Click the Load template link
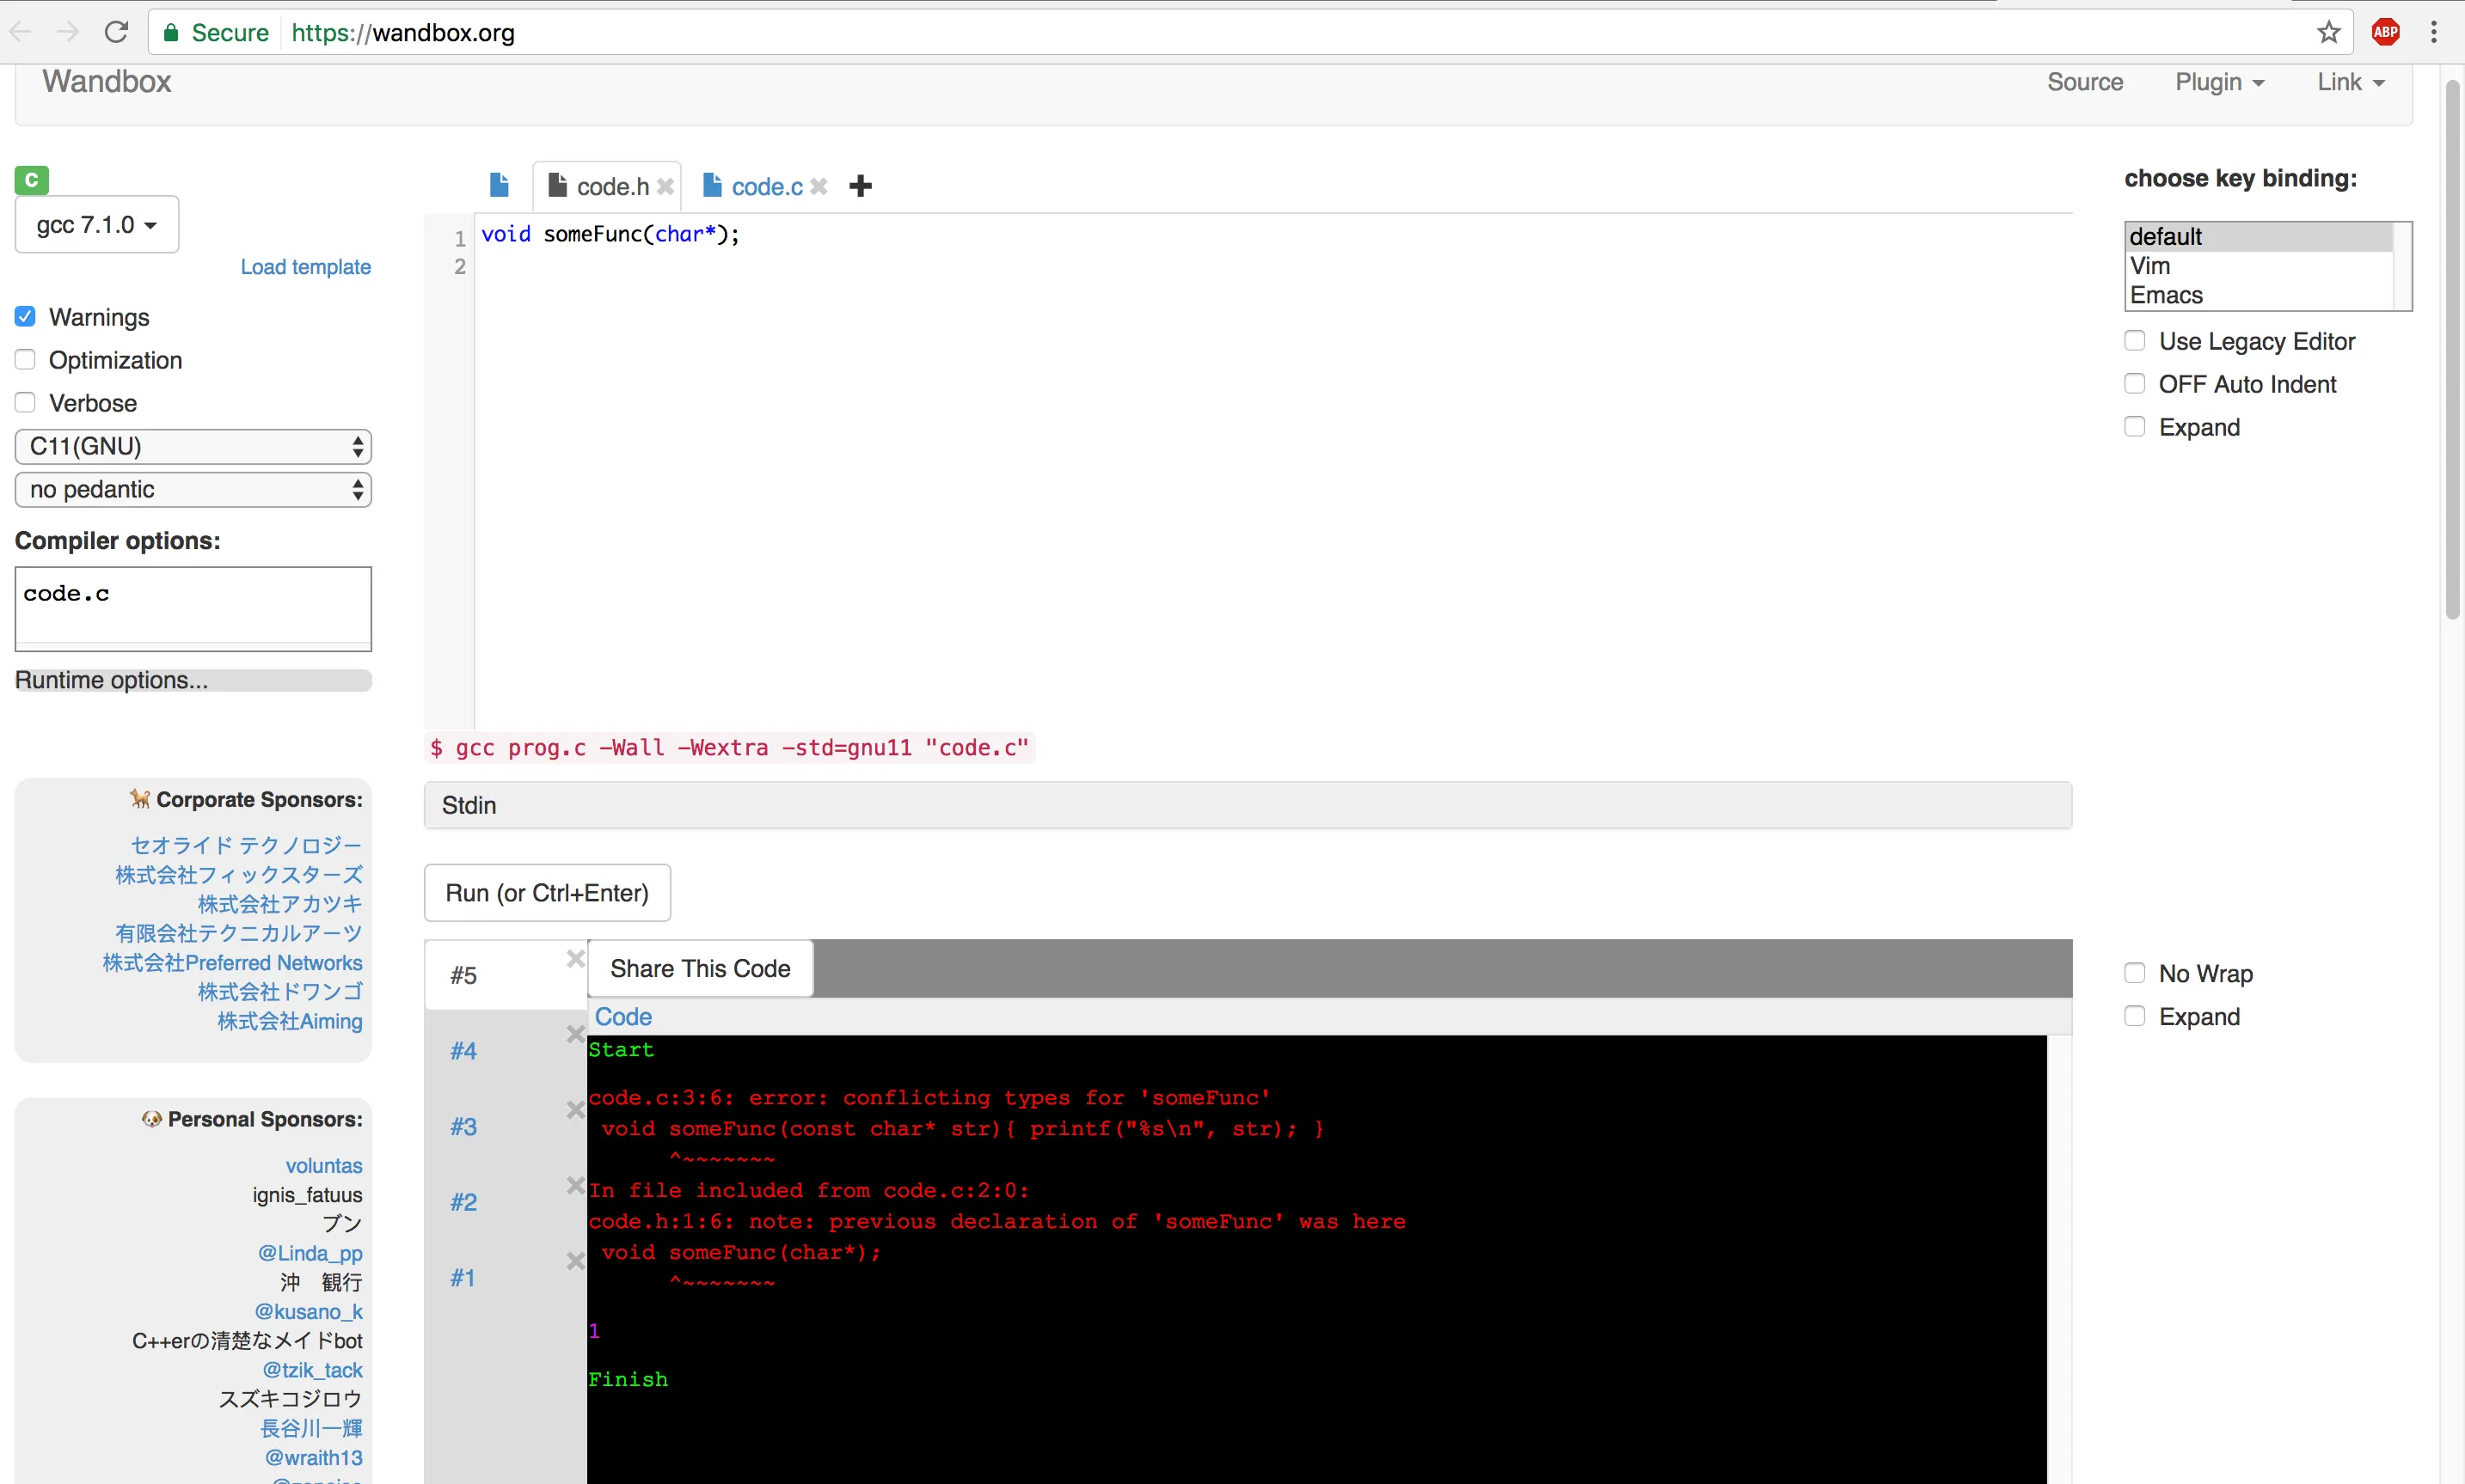Viewport: 2465px width, 1484px height. point(305,267)
